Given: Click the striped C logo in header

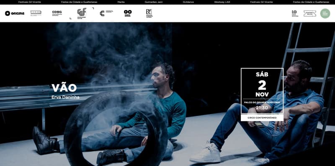Looking at the screenshot, I should pos(106,13).
